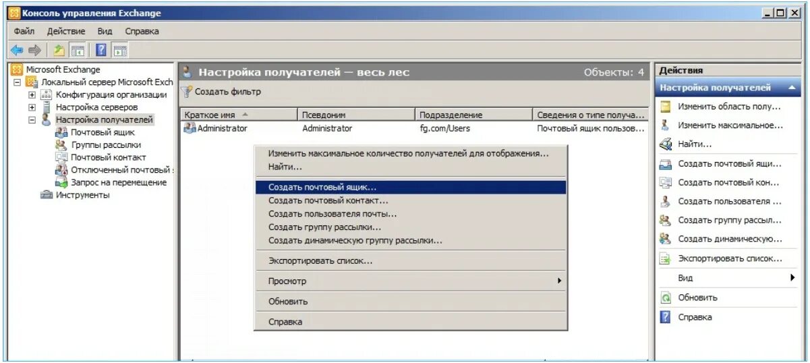Click the Изменить максимальное action icon

pyautogui.click(x=666, y=125)
